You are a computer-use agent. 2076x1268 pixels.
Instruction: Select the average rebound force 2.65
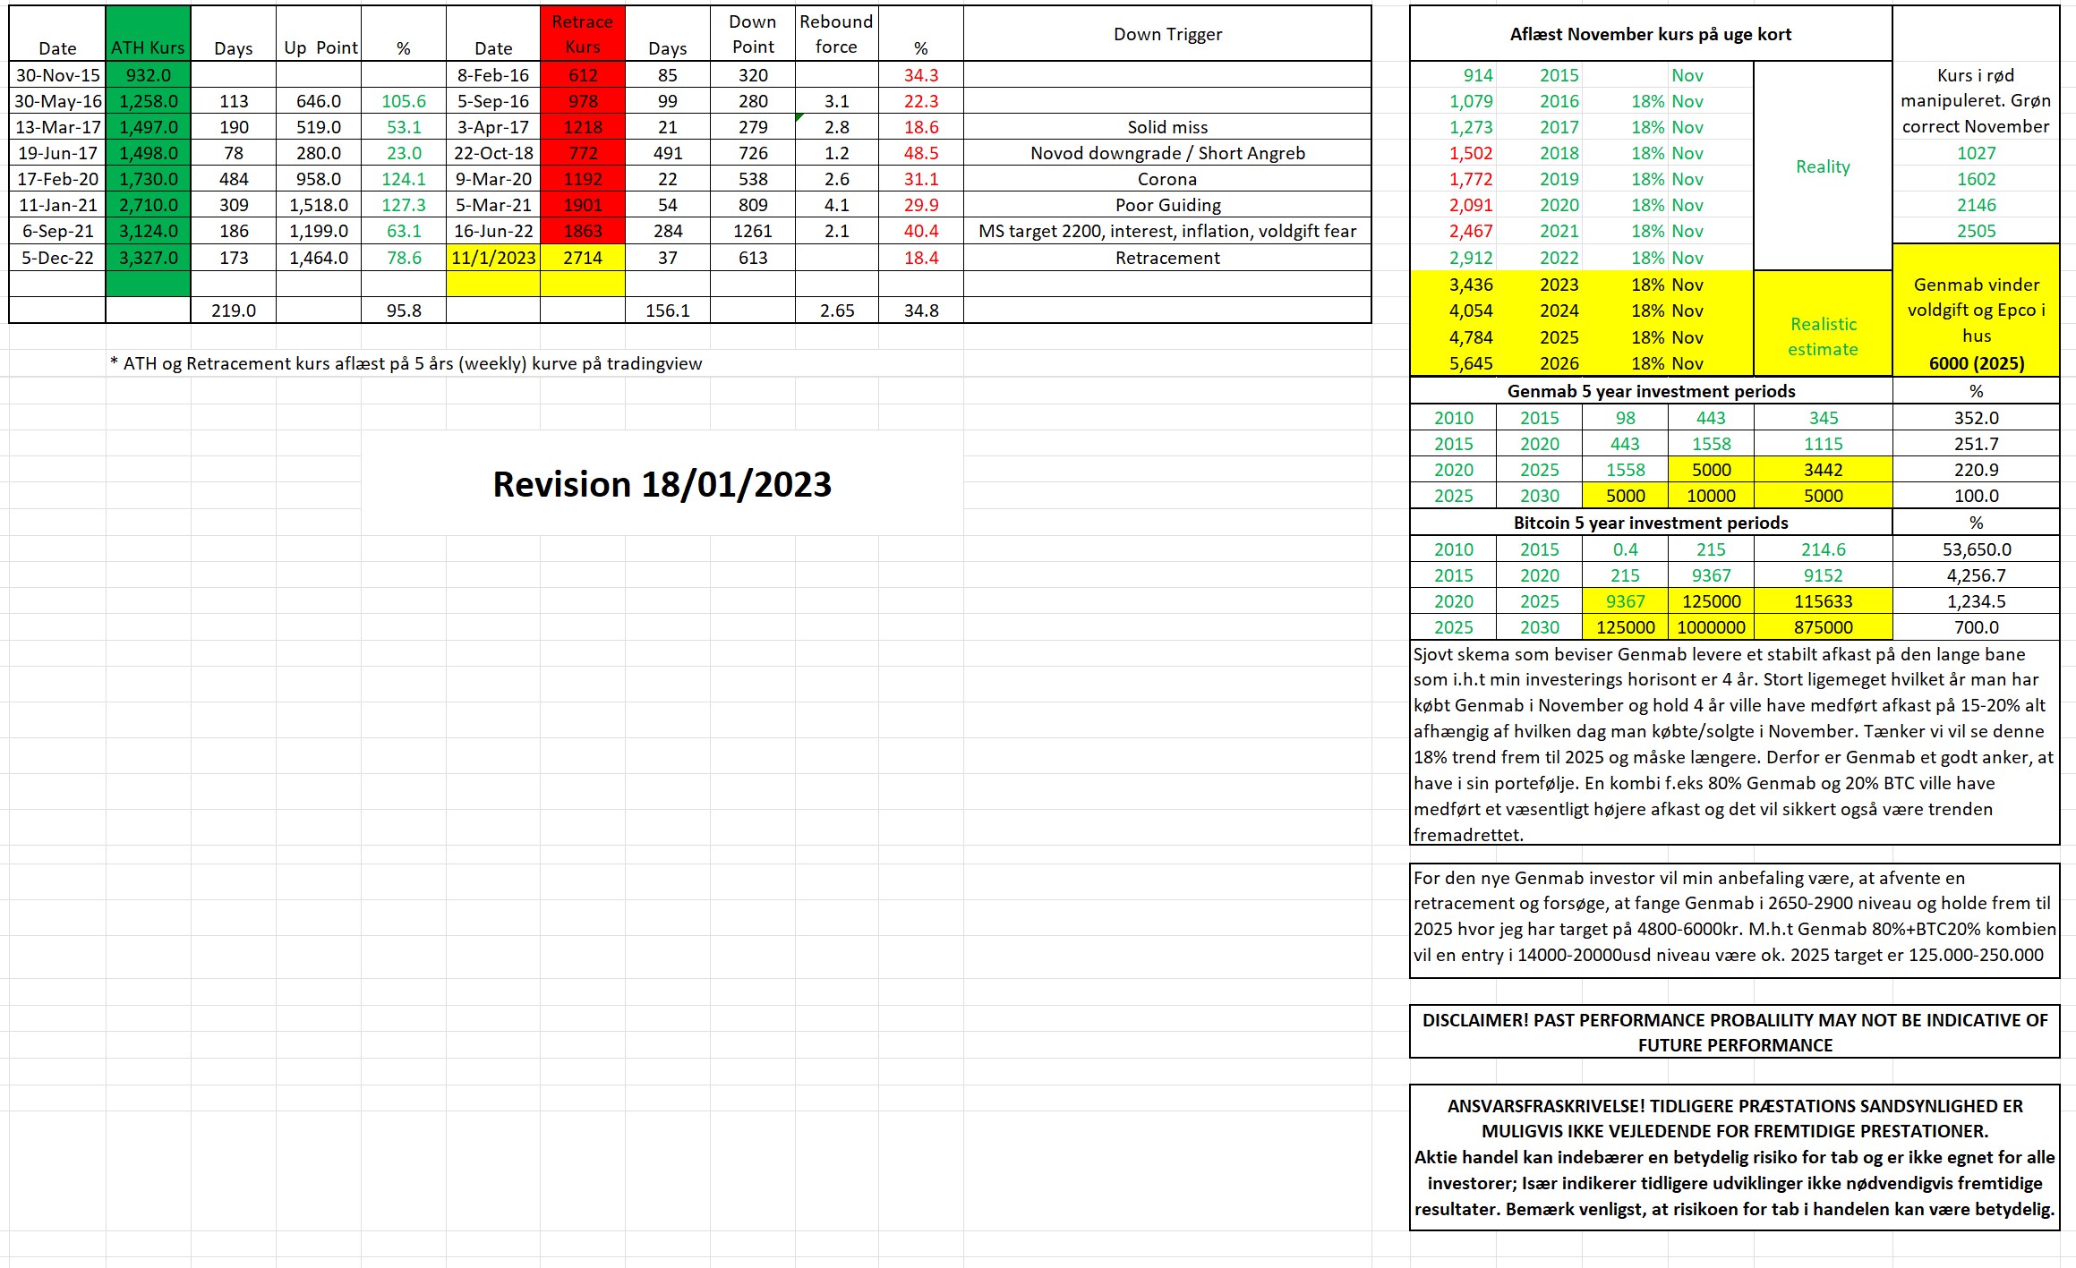pos(837,311)
